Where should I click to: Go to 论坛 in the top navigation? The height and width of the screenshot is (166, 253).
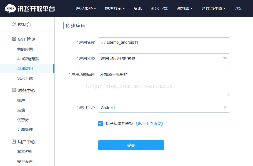click(238, 8)
